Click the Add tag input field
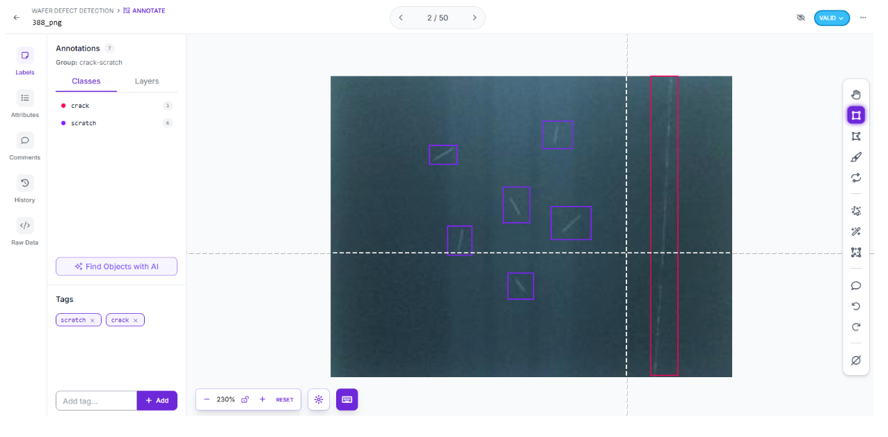Image resolution: width=888 pixels, height=437 pixels. (x=96, y=401)
